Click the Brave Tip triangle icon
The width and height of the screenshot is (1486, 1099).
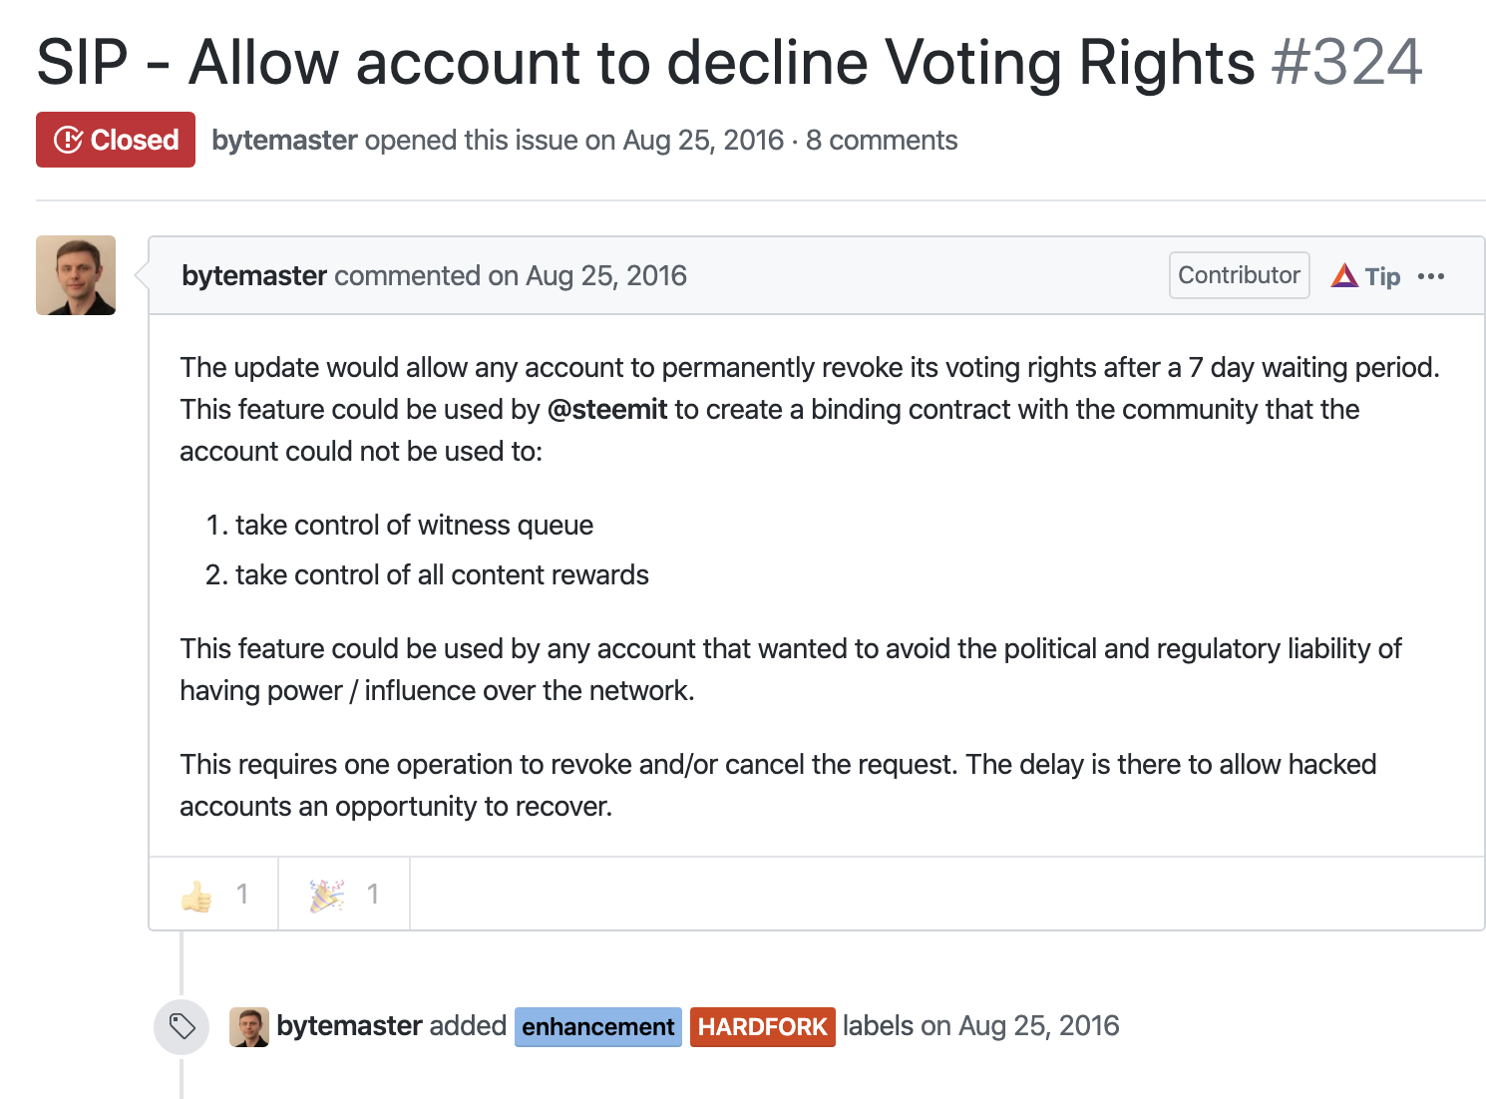click(x=1344, y=275)
